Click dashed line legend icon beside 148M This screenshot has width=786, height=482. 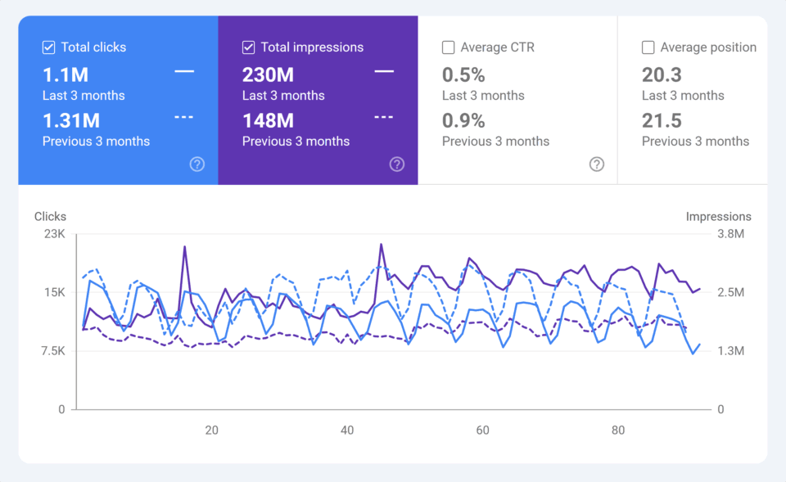coord(384,118)
